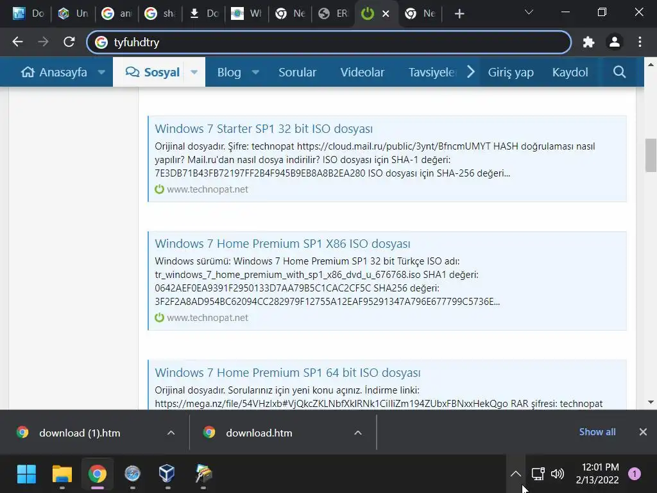Open the site search magnifier icon

coord(619,72)
